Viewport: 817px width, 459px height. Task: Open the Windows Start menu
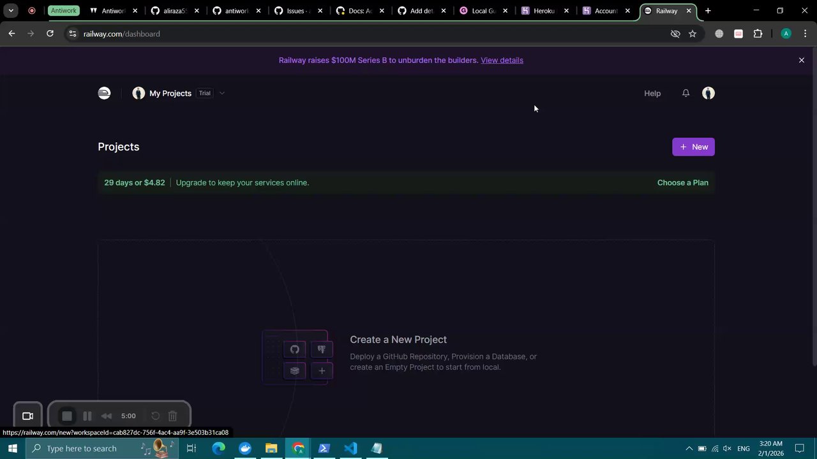click(x=13, y=448)
